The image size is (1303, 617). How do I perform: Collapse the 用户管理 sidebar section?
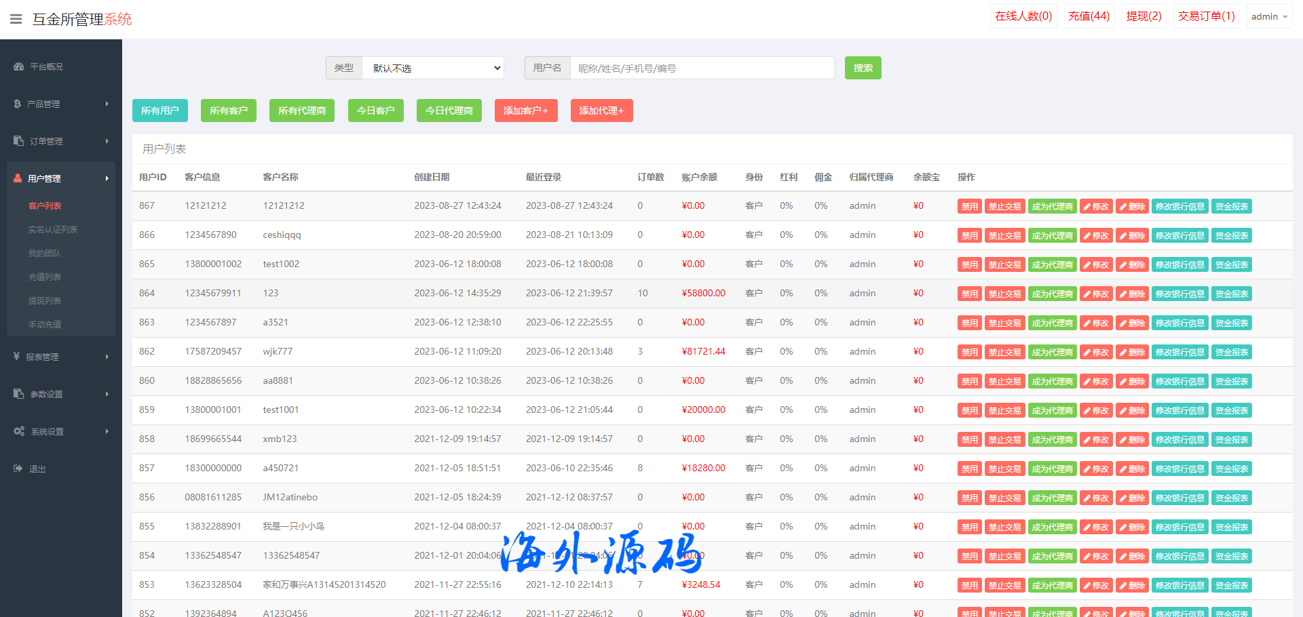click(107, 178)
